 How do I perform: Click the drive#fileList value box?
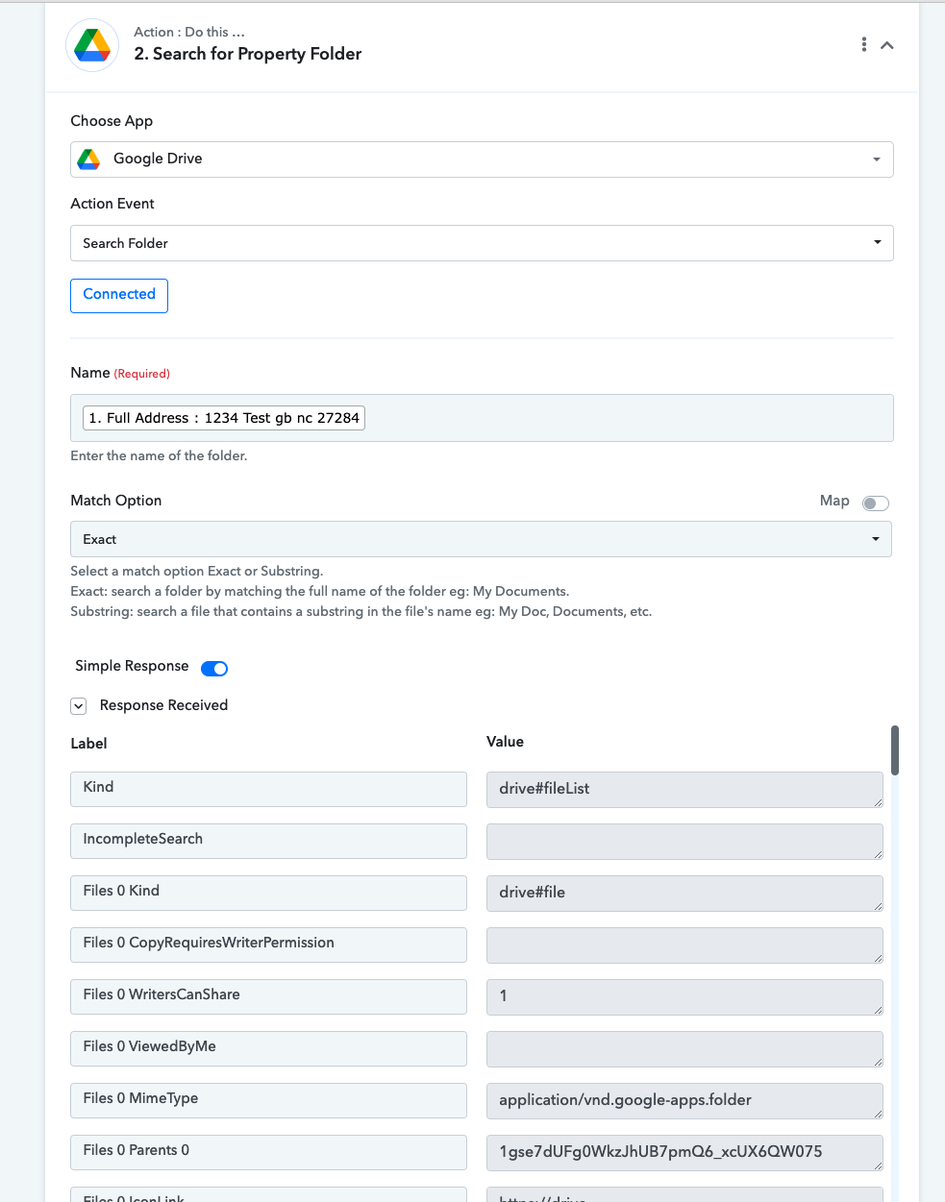pyautogui.click(x=684, y=790)
